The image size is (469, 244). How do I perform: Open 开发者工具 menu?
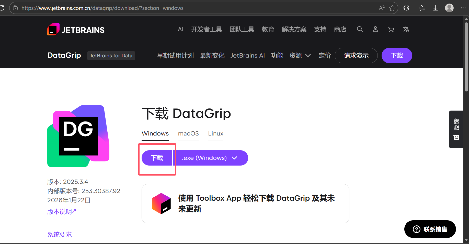[207, 29]
